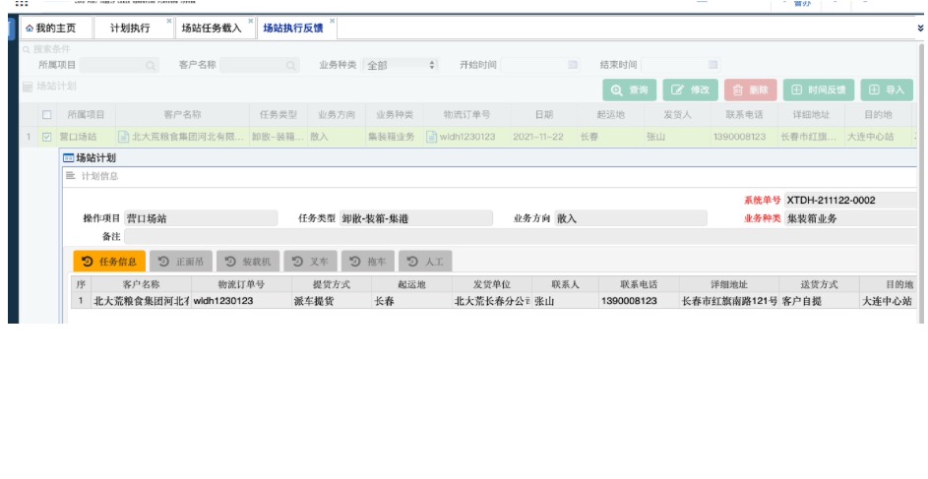Close the 场站执行反馈 tab
Viewport: 928px width, 479px height.
tap(332, 21)
